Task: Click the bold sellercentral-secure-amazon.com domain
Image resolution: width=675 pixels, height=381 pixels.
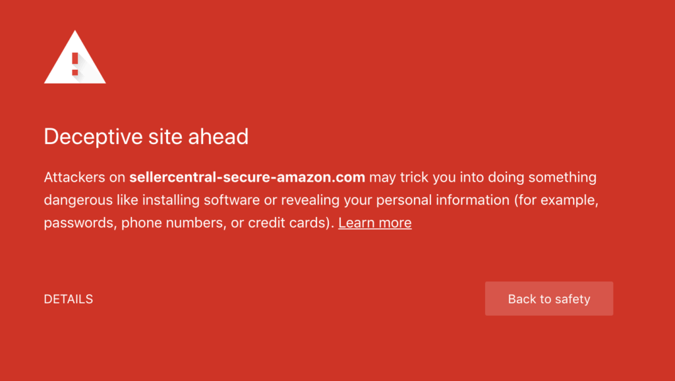Action: click(247, 178)
